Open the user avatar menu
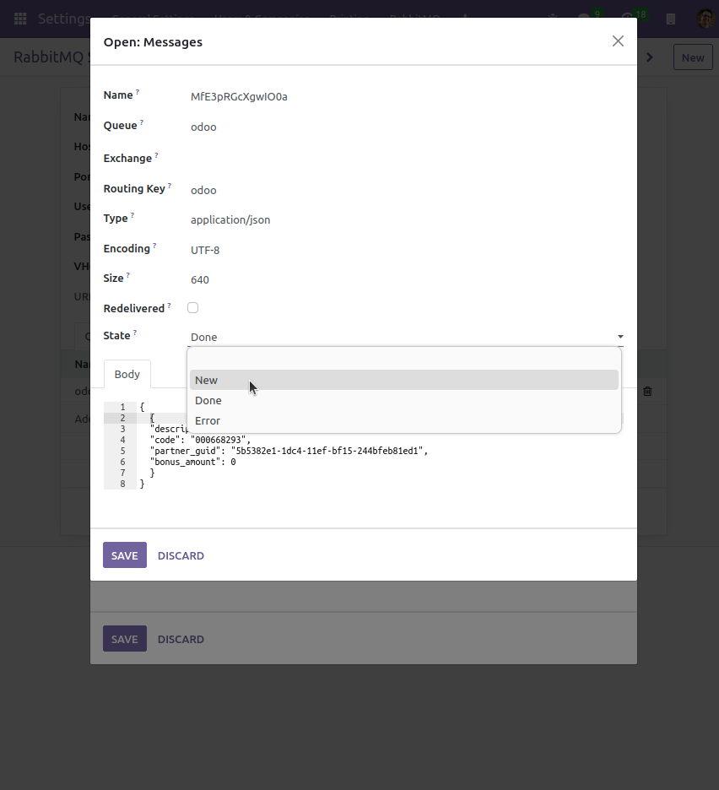The width and height of the screenshot is (719, 790). (705, 19)
